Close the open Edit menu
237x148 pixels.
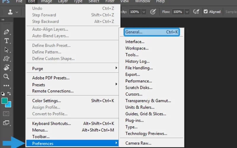tap(32, 1)
